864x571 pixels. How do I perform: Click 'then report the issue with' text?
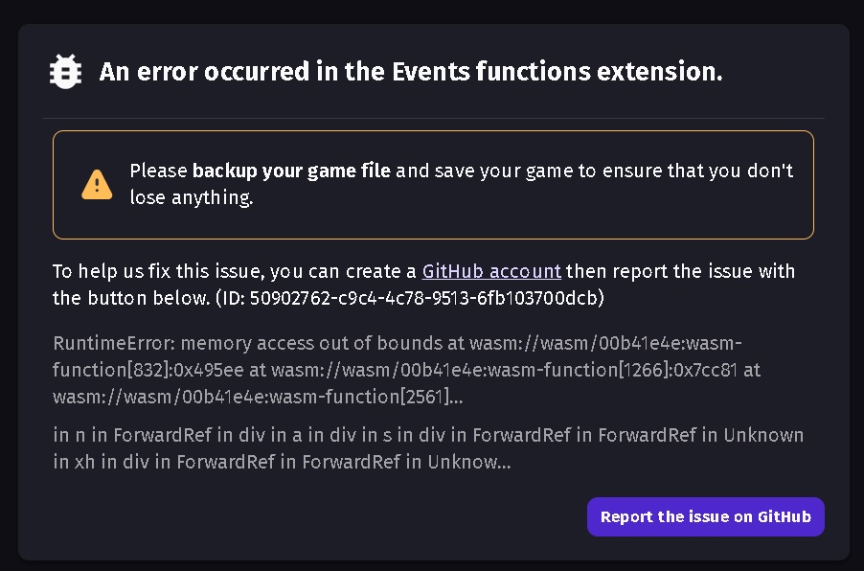click(x=680, y=271)
